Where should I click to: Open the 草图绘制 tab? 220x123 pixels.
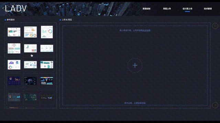point(146,9)
